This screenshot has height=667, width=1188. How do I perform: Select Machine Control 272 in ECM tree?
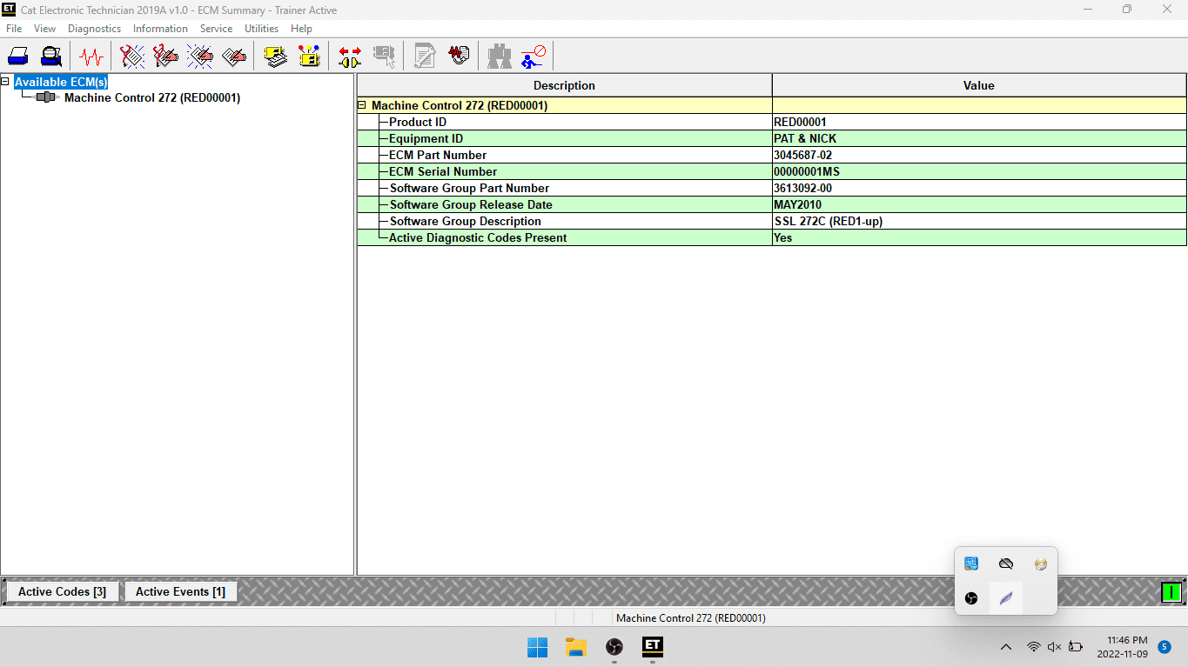[151, 97]
